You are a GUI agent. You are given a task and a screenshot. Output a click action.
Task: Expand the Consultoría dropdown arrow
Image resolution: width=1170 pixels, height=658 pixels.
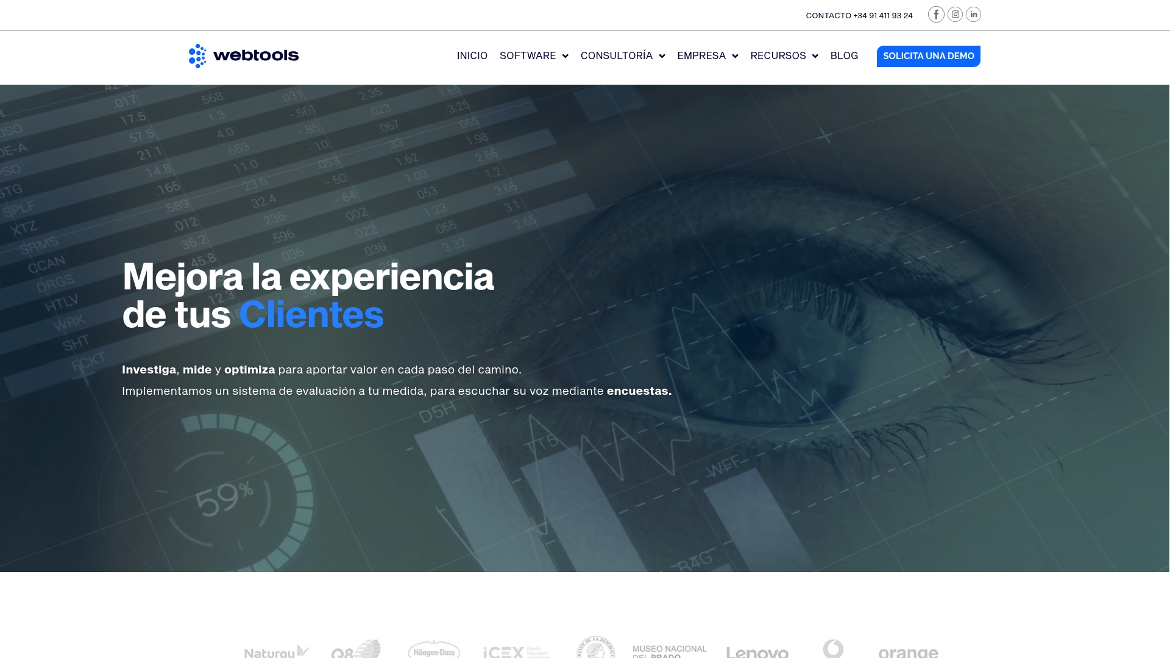coord(662,56)
